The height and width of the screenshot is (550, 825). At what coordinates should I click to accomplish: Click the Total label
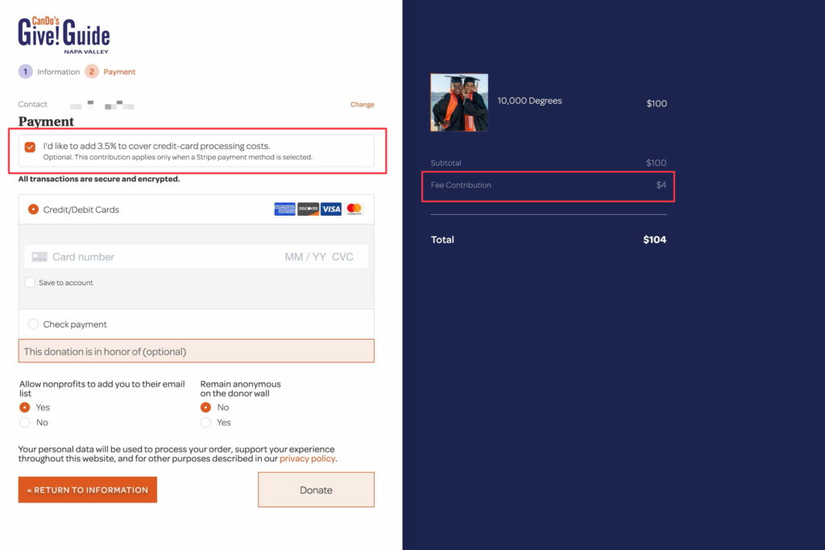(x=442, y=239)
